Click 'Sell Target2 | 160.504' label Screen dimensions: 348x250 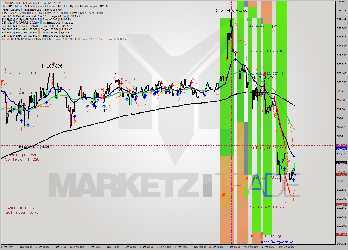[268, 207]
